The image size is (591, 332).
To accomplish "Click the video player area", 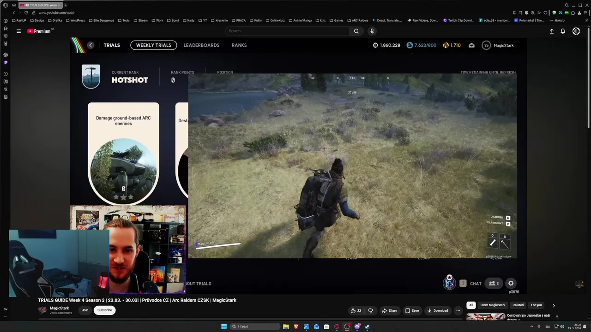I will (x=298, y=167).
